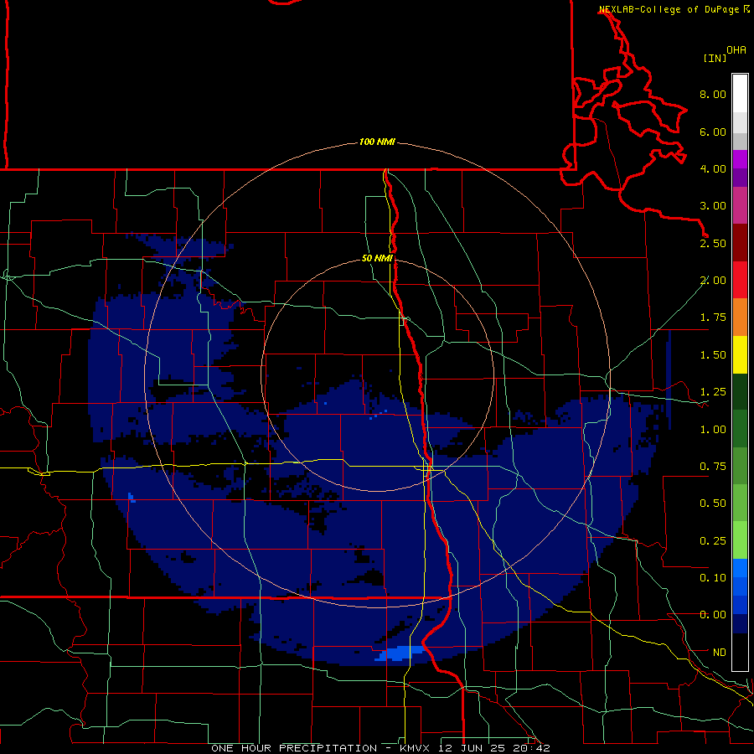The image size is (754, 754).
Task: Select the pink swatch beside 3.00
Action: [x=740, y=205]
